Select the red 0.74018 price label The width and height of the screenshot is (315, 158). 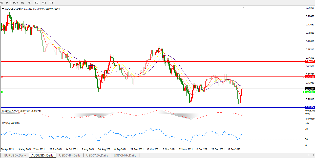(310, 61)
